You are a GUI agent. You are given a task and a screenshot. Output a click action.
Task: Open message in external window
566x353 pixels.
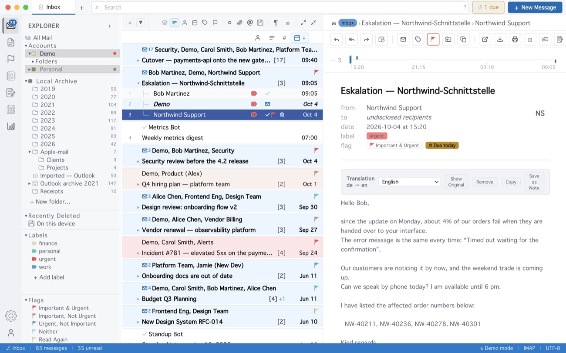coord(485,40)
